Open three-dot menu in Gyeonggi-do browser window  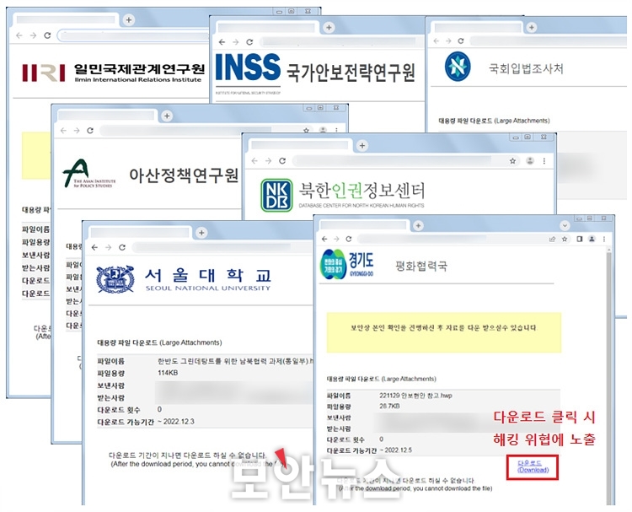(604, 239)
